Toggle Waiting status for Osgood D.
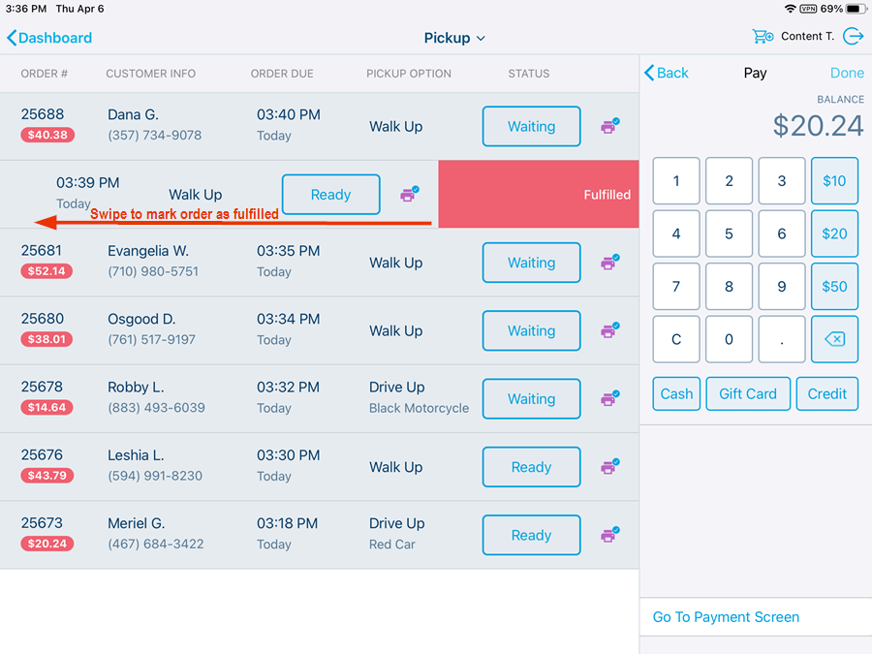 click(531, 330)
